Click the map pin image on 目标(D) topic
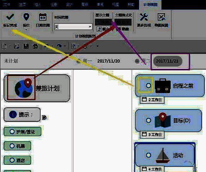The width and height of the screenshot is (206, 172). click(163, 120)
